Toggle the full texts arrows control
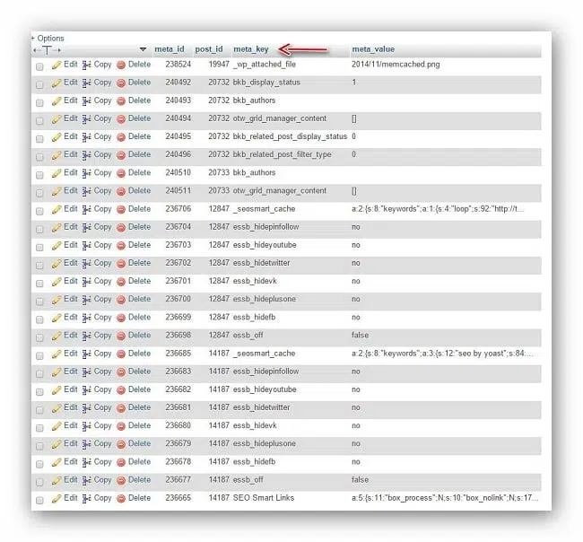 (x=47, y=50)
